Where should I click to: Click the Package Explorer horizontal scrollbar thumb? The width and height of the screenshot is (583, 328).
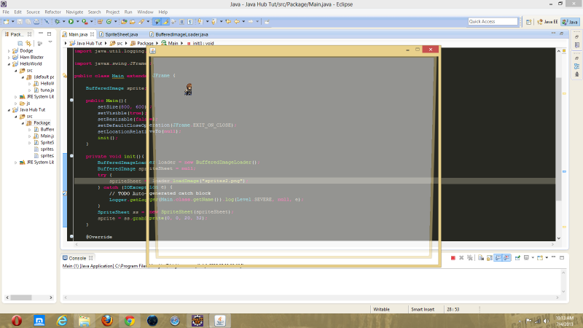[x=21, y=297]
